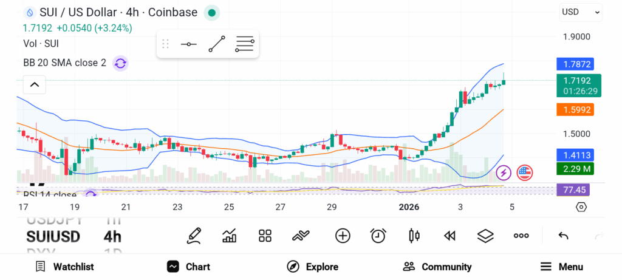Image resolution: width=622 pixels, height=280 pixels.
Task: Open the pencil drawing tools
Action: tap(194, 236)
